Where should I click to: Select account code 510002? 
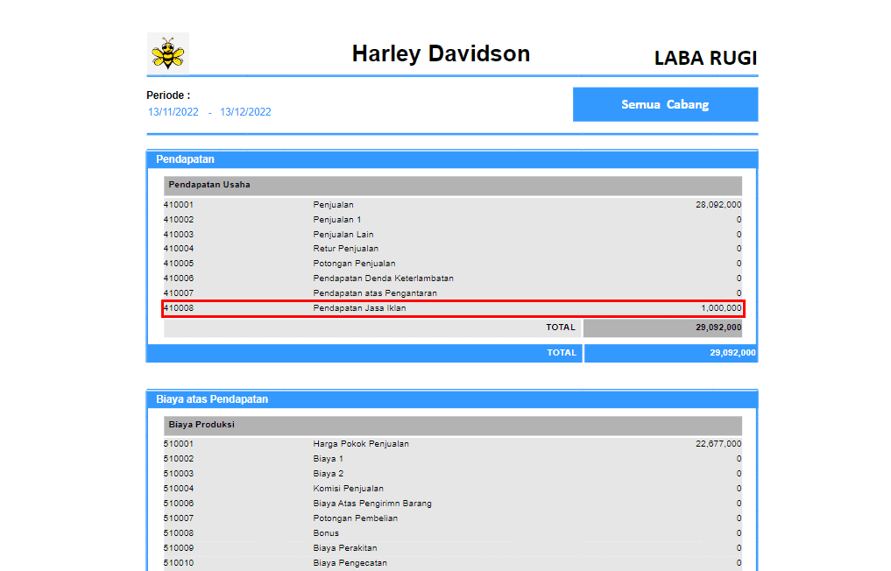click(x=179, y=459)
